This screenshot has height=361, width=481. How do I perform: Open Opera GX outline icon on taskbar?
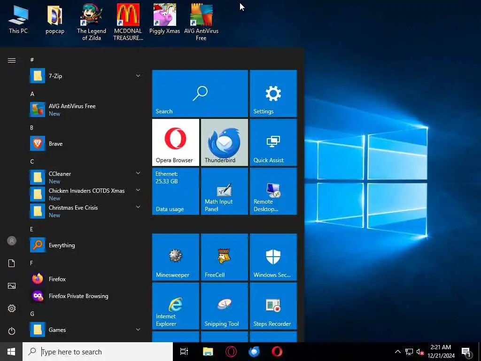pyautogui.click(x=231, y=352)
